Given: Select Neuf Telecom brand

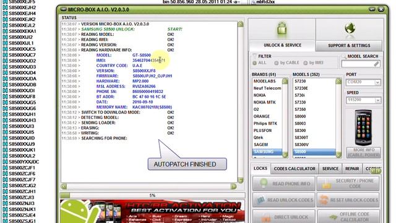Looking at the screenshot, I should (x=267, y=88).
